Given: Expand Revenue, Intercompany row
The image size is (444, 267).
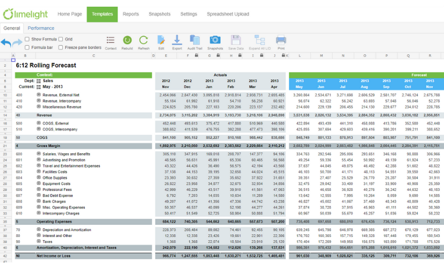Looking at the screenshot, I should click(39, 100).
